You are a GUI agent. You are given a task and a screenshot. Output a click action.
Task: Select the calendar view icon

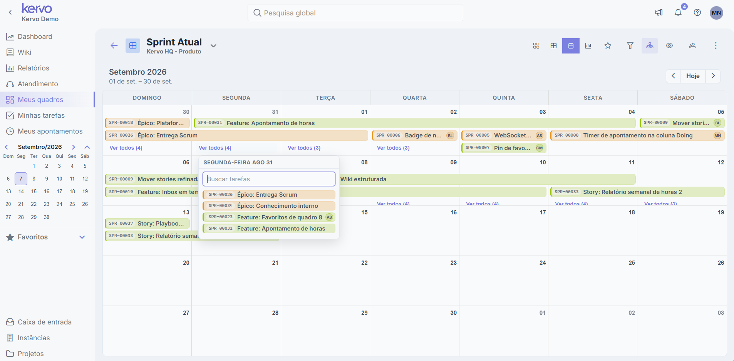(571, 46)
